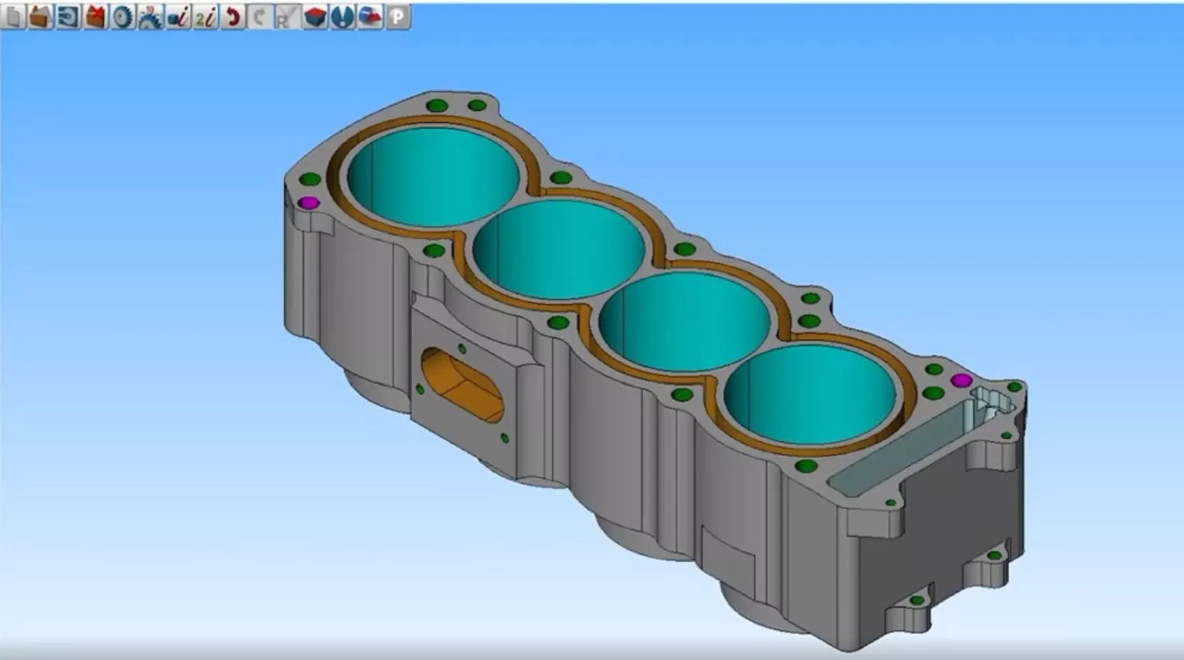Click the green 2 info icon
The width and height of the screenshot is (1184, 660).
pos(205,16)
